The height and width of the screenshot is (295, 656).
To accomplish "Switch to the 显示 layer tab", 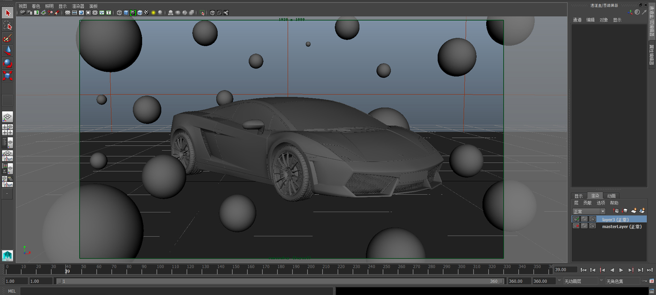I will coord(579,196).
